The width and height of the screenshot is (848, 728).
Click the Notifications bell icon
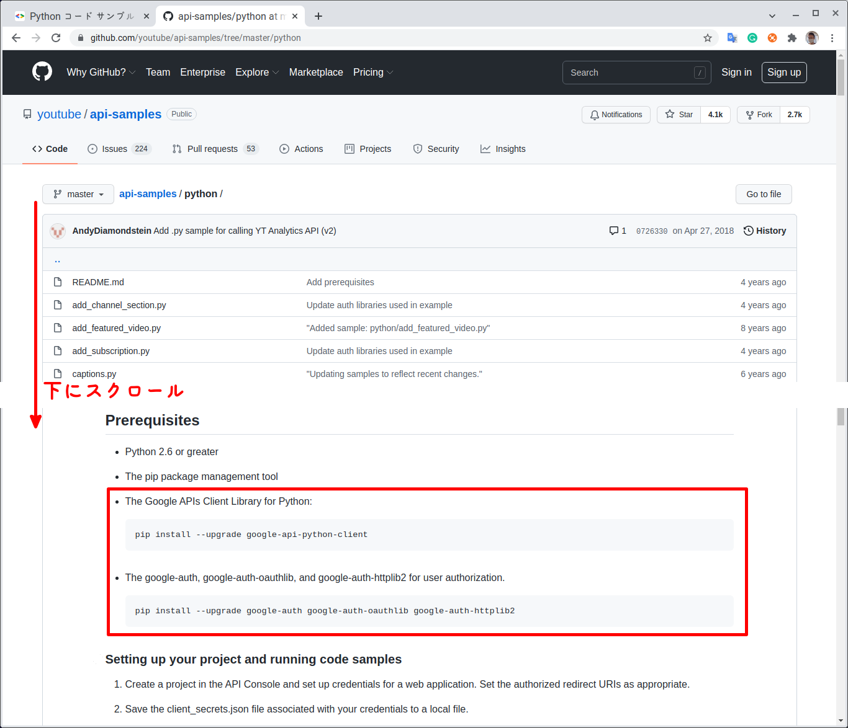594,114
